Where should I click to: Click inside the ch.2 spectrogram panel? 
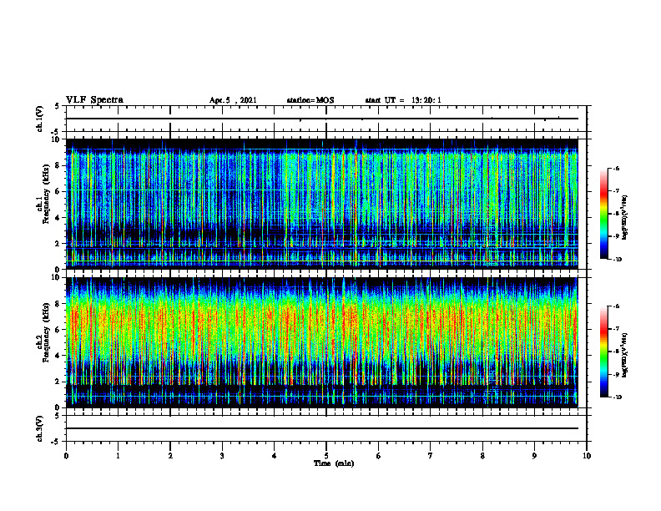322,342
